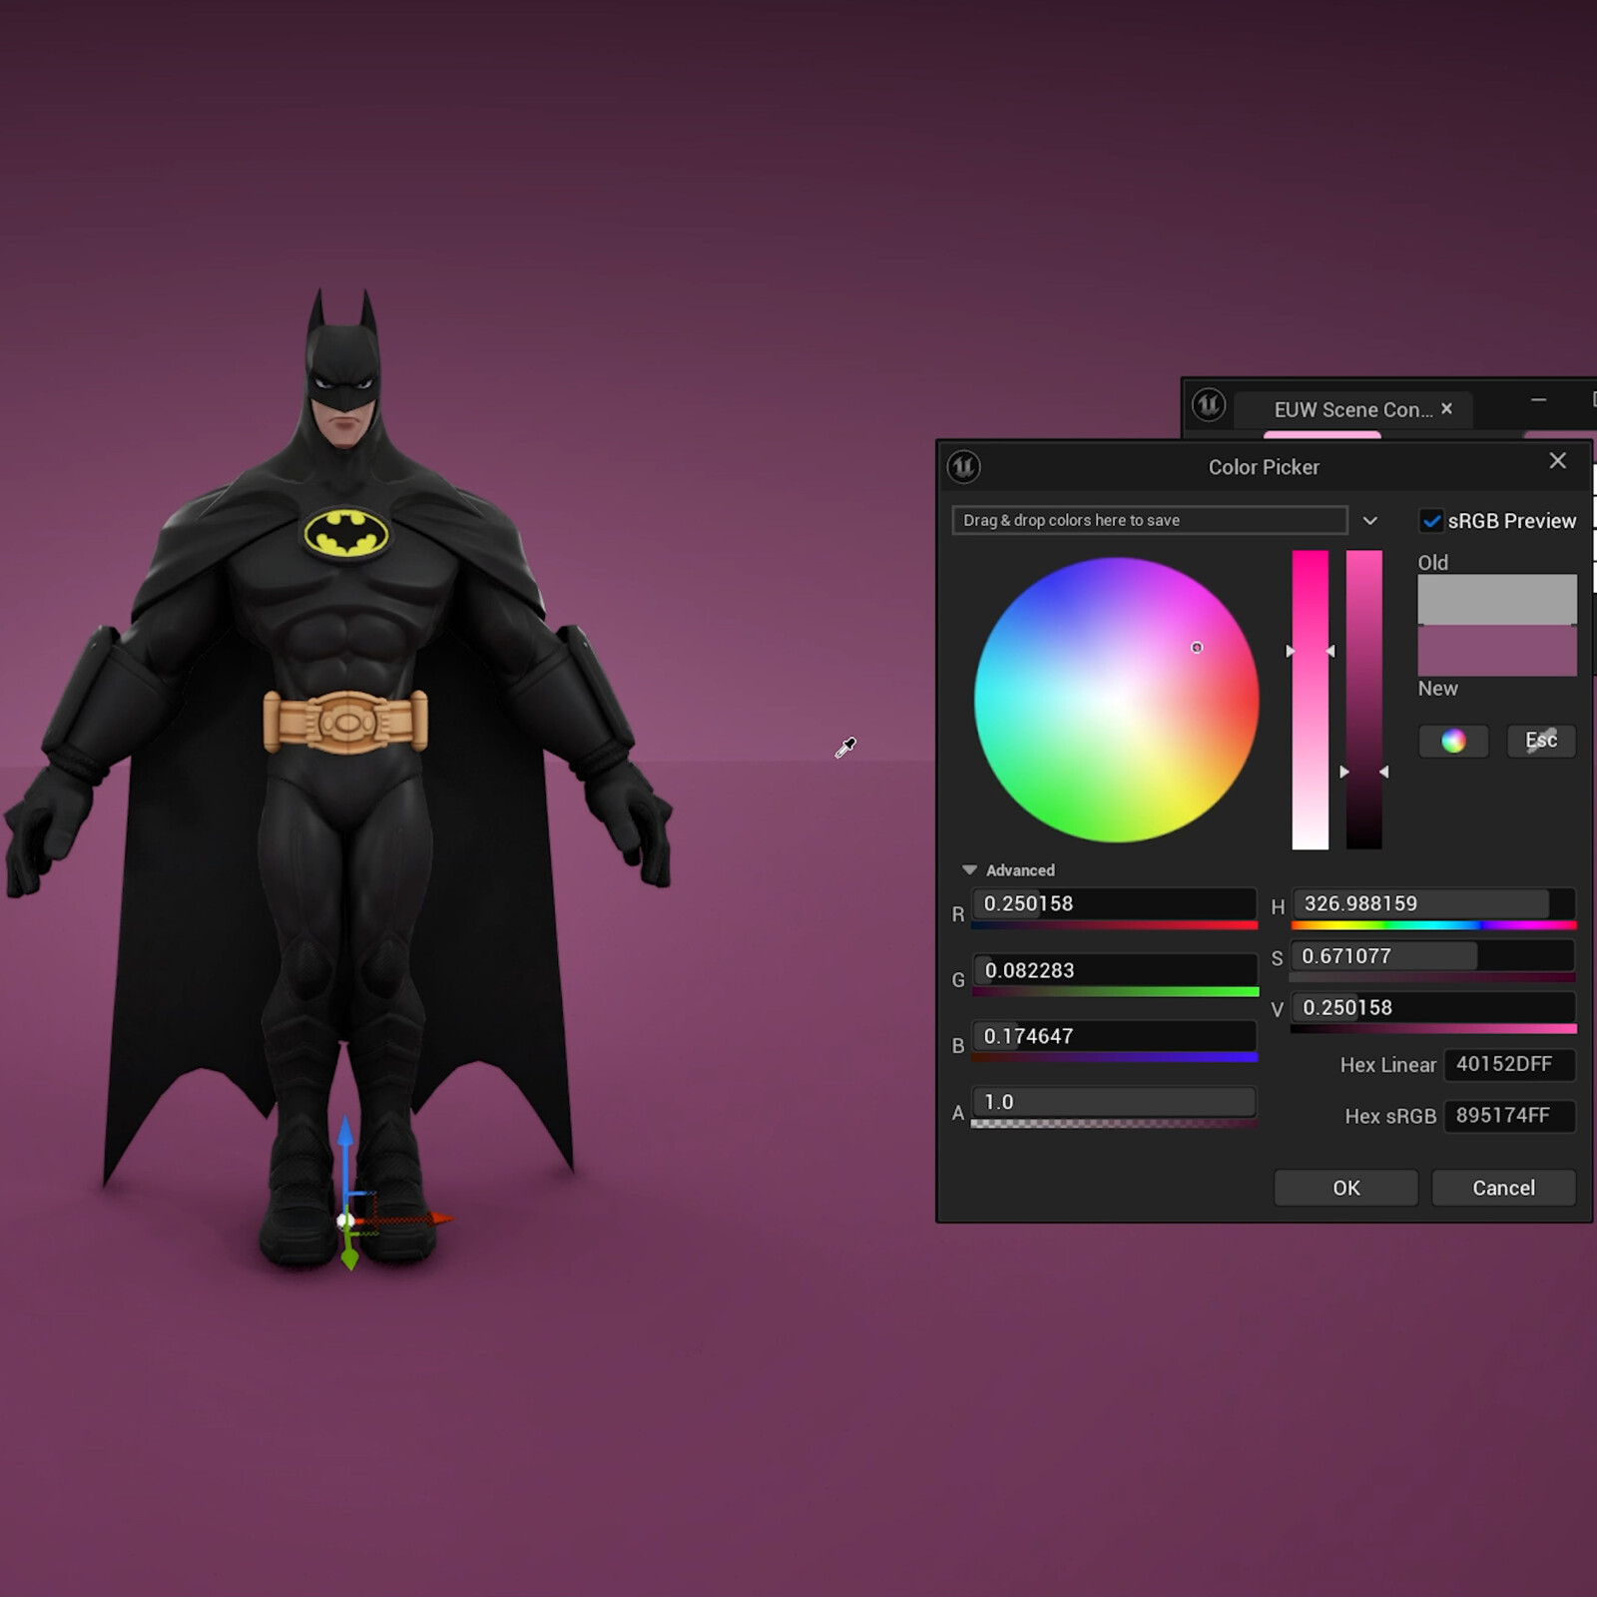
Task: Minimize the EUW Scene window
Action: (x=1538, y=400)
